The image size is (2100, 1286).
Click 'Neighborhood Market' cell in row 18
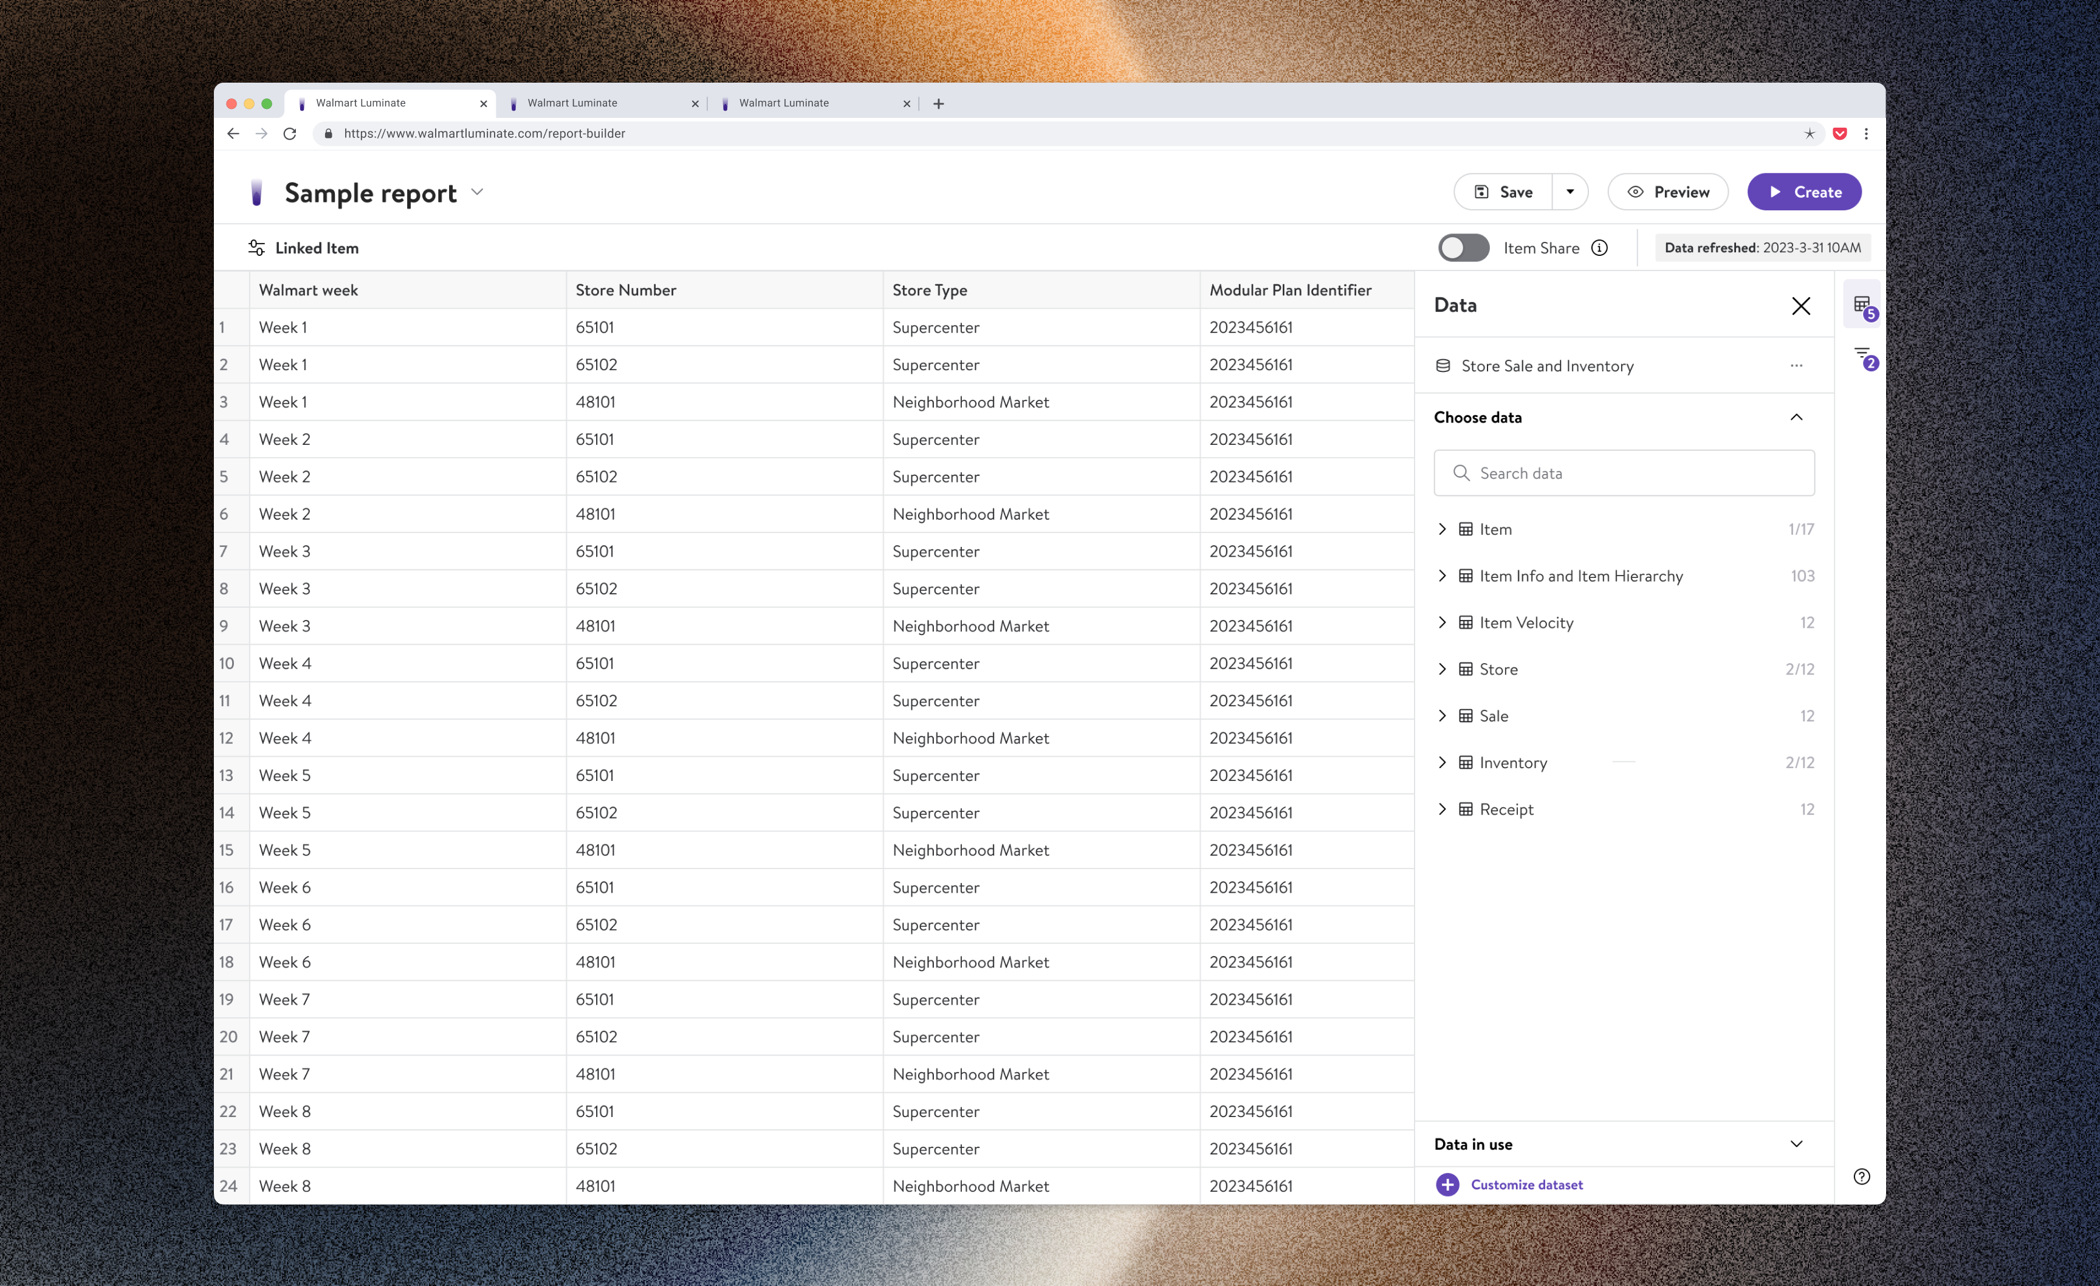[1041, 962]
